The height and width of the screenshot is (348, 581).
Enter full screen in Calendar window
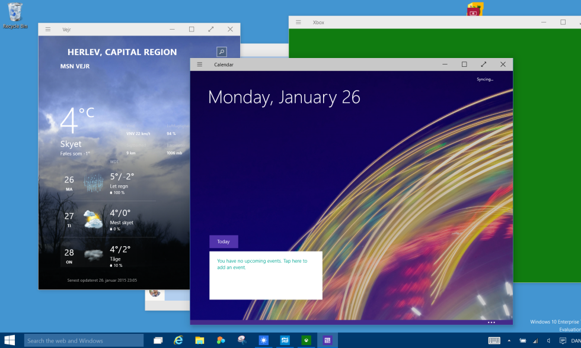(484, 65)
